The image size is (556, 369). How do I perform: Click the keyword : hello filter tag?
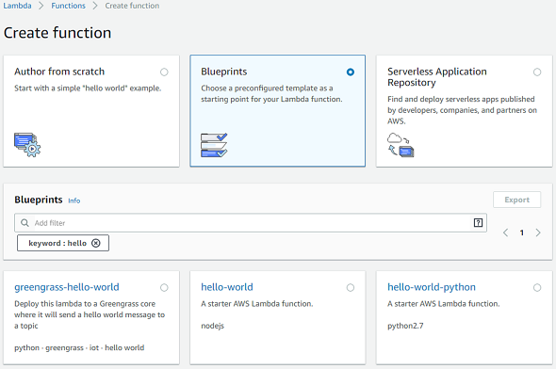(x=63, y=243)
